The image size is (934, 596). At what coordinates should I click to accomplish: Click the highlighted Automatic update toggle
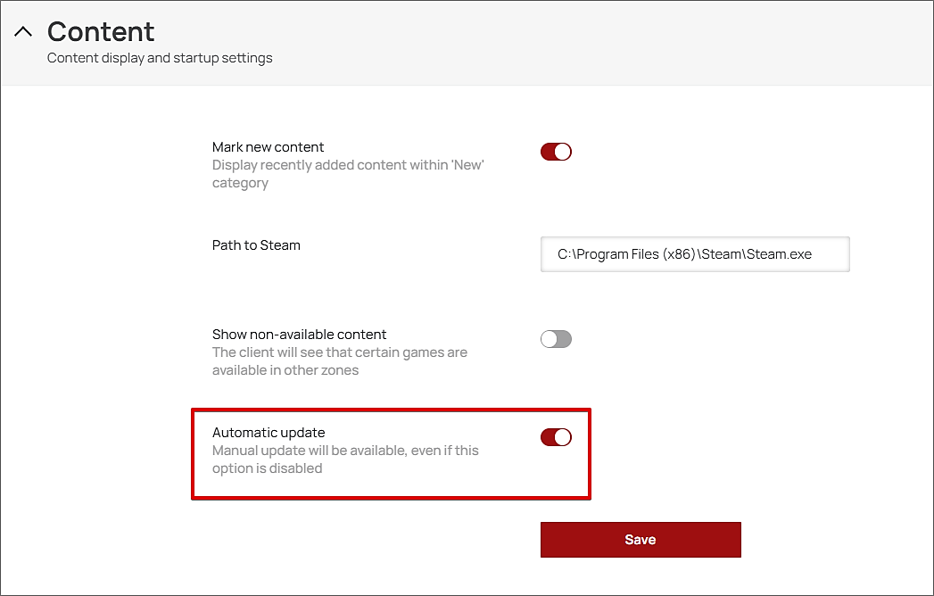point(556,437)
